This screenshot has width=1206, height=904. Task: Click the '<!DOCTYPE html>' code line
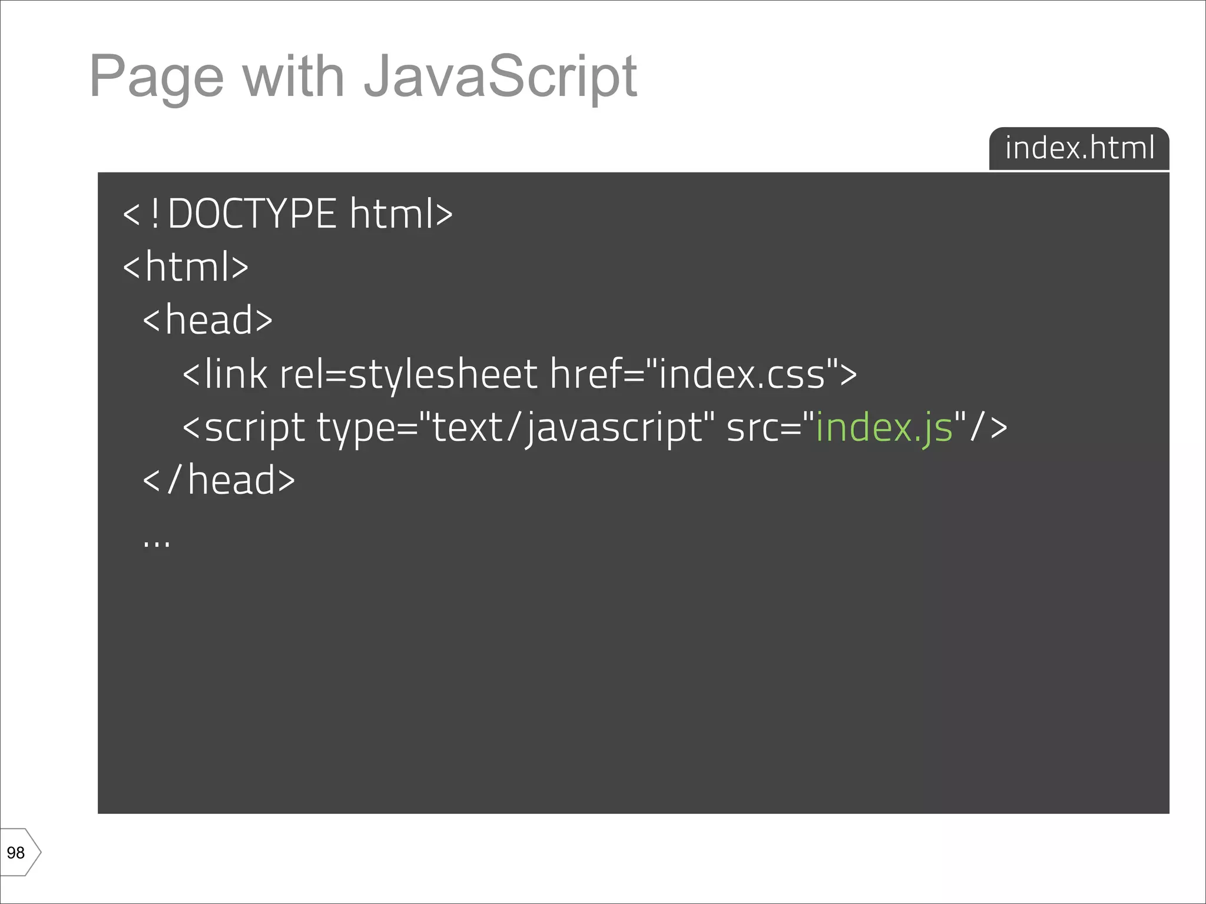288,213
